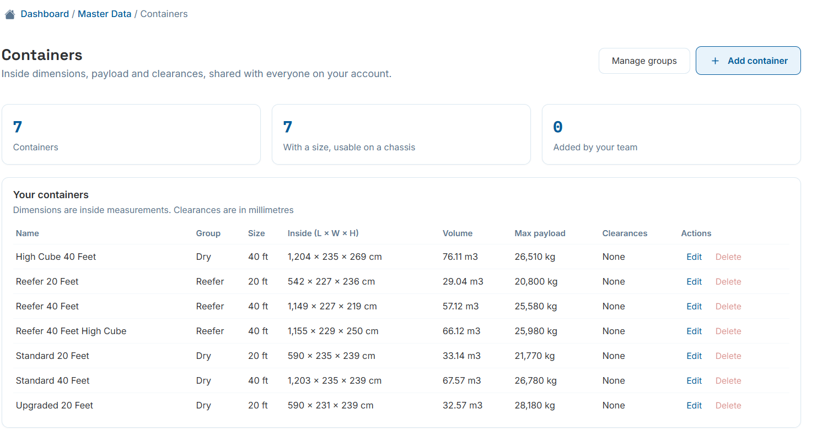Image resolution: width=817 pixels, height=436 pixels.
Task: Click the Added by your team card
Action: tap(671, 134)
